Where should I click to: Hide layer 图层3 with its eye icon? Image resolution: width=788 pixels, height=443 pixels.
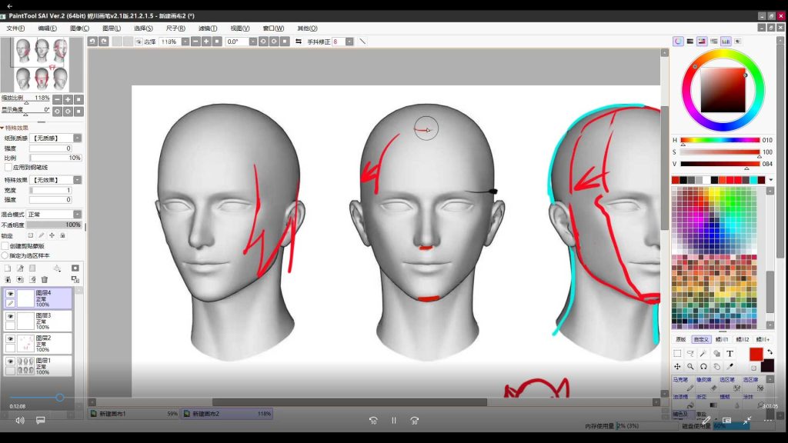(x=10, y=316)
